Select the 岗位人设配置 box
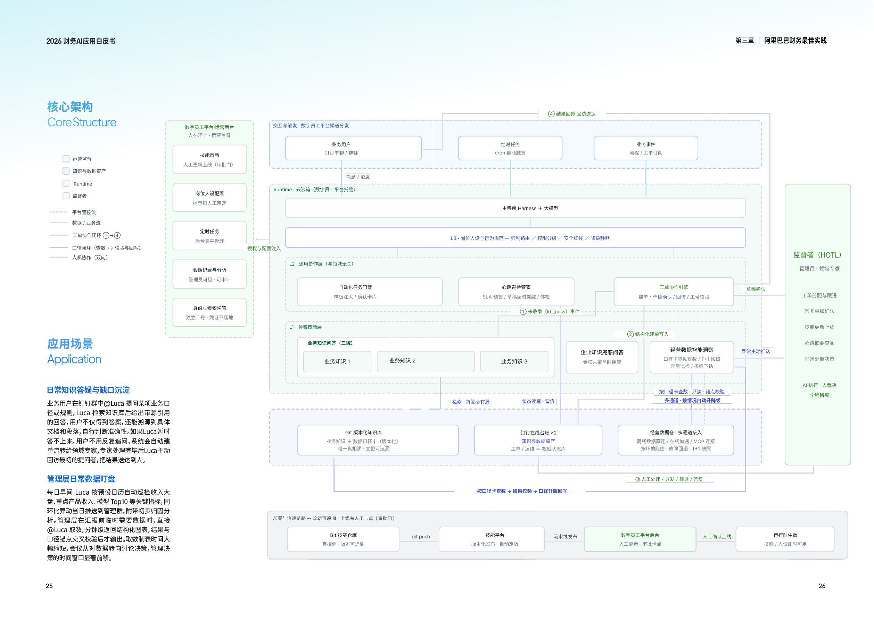 coord(209,198)
